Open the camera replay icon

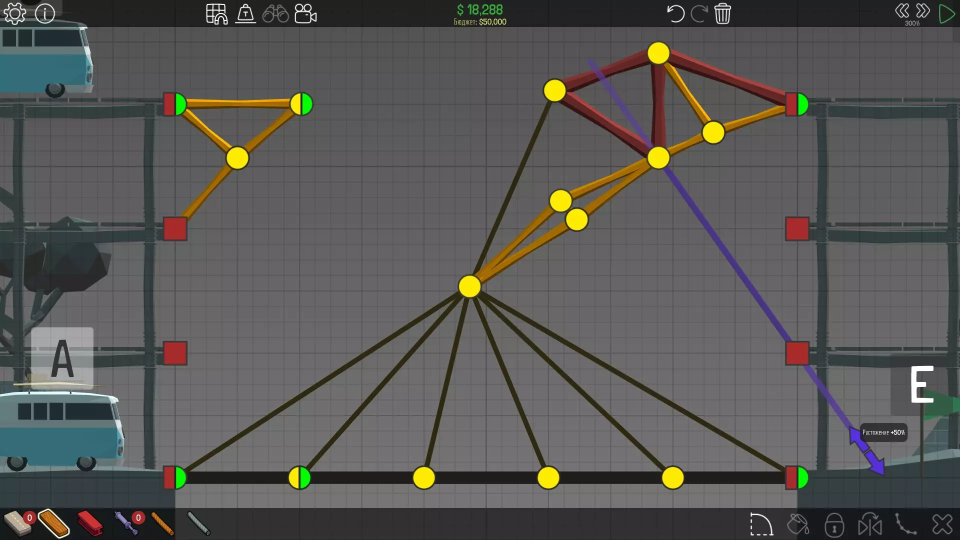pyautogui.click(x=305, y=14)
